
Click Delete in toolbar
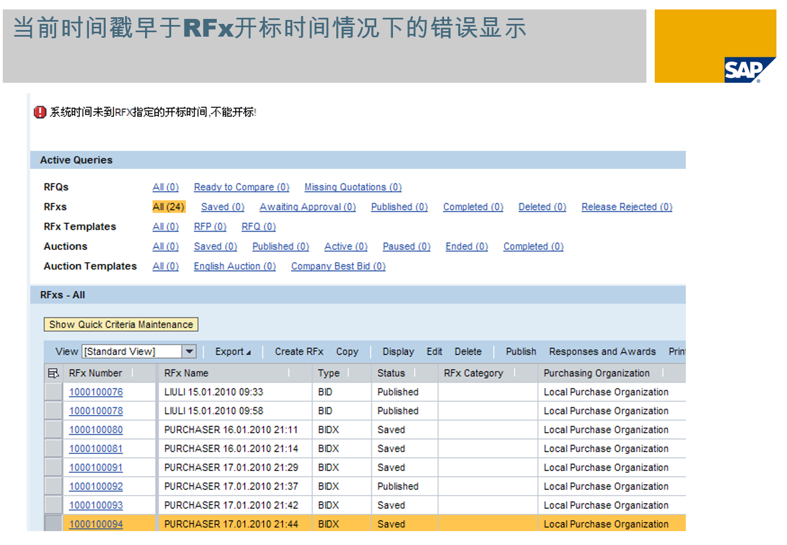[468, 352]
